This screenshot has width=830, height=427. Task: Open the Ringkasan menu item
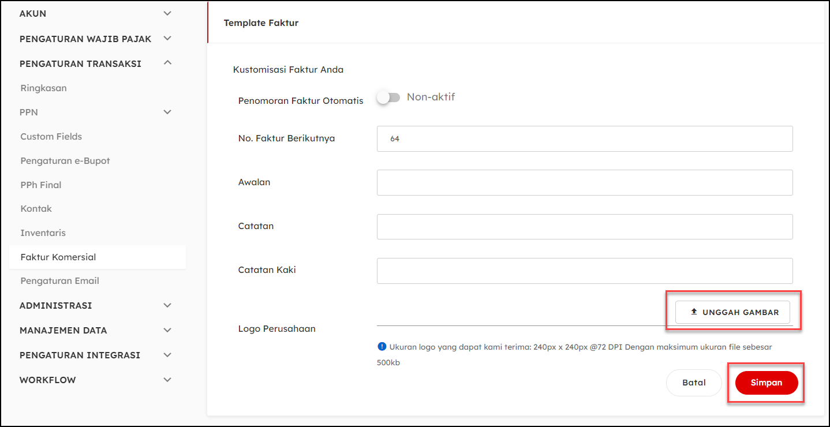click(x=43, y=88)
